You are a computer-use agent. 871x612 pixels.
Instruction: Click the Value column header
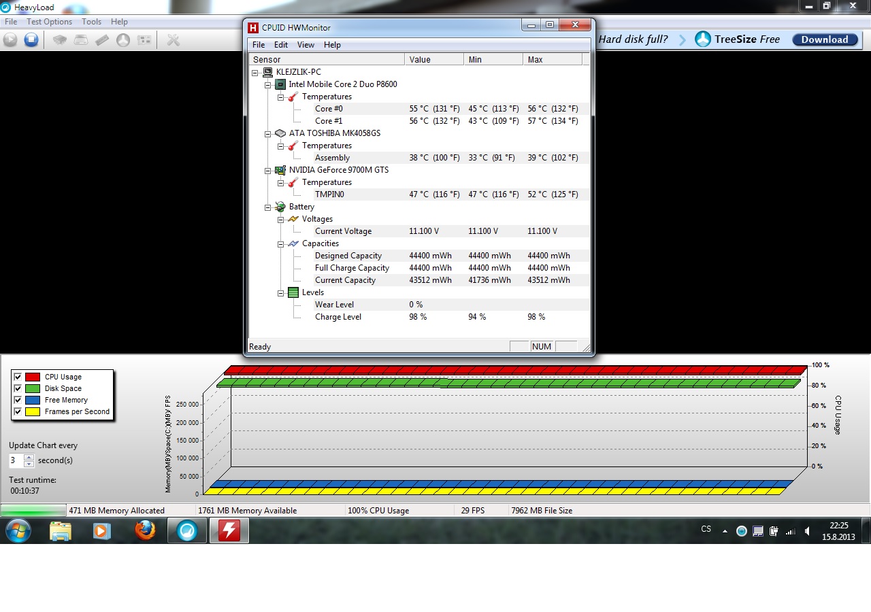[434, 60]
